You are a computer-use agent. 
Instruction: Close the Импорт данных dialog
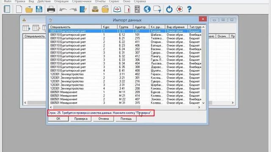[x=203, y=19]
